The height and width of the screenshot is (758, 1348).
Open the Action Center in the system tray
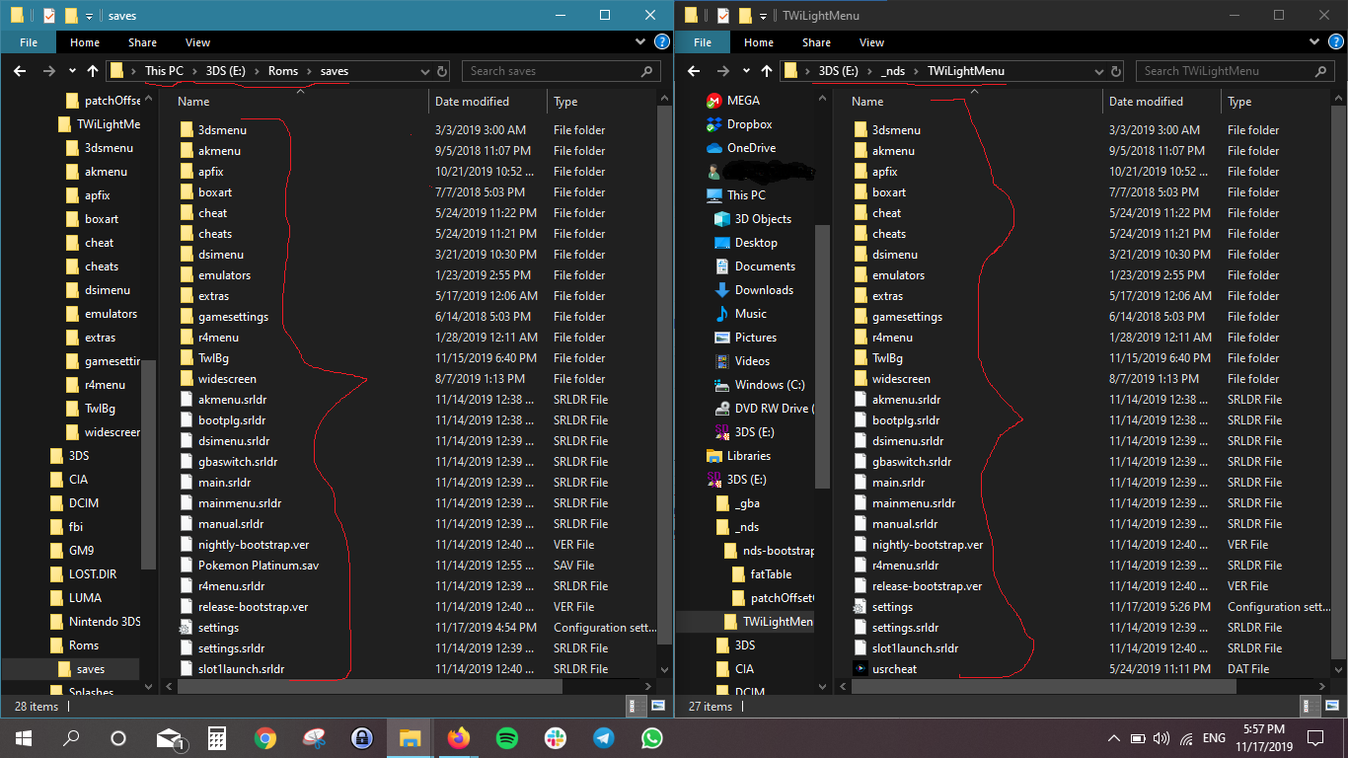(x=1314, y=737)
